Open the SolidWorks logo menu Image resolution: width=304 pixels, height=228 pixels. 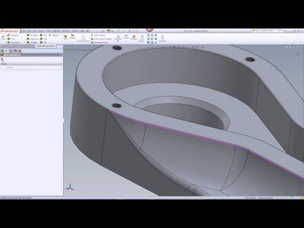point(9,31)
